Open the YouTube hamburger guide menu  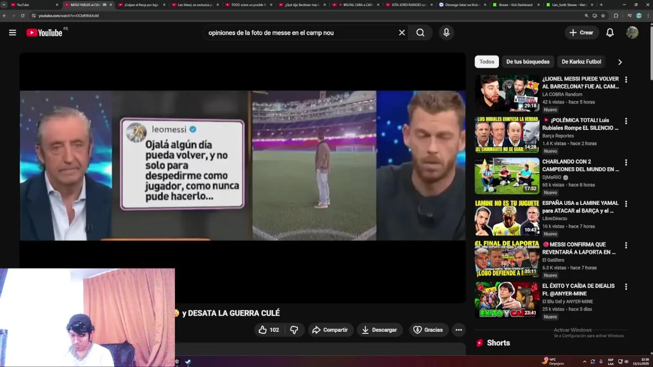[12, 33]
